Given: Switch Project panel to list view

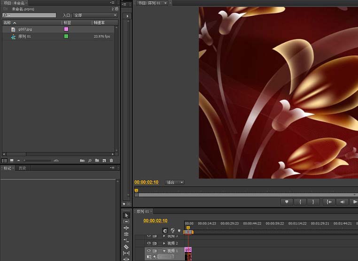Looking at the screenshot, I should (5, 161).
